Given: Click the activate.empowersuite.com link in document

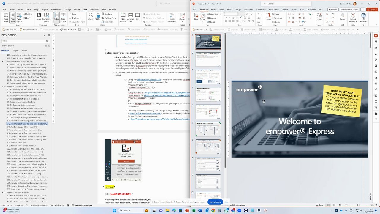Looking at the screenshot, I should (x=145, y=113).
